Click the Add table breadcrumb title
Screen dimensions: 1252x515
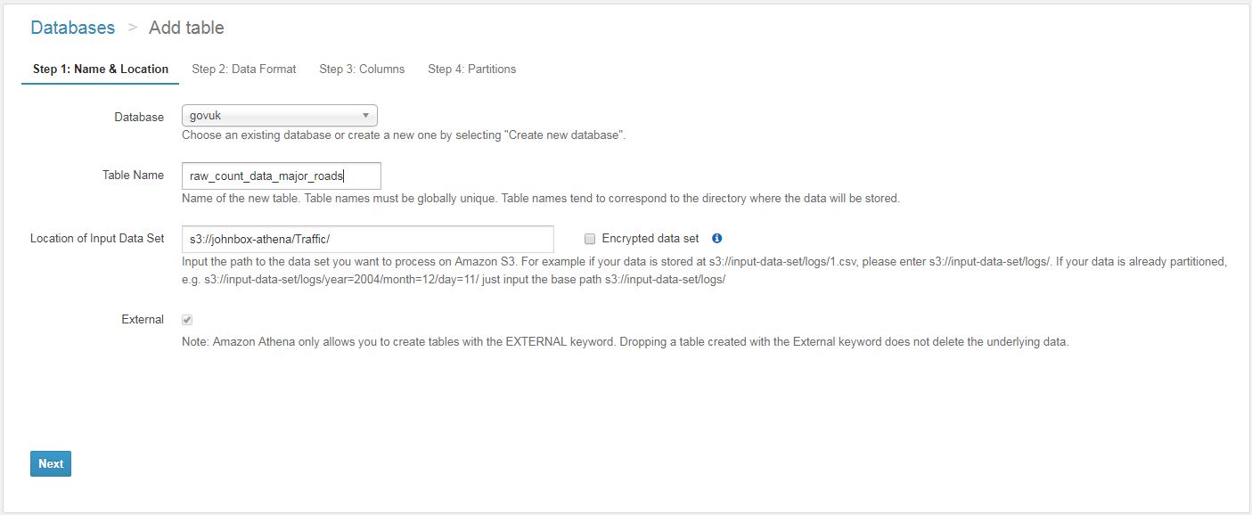click(x=186, y=28)
